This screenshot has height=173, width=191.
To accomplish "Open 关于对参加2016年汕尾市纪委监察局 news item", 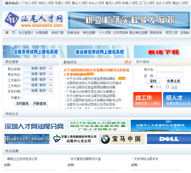I will 92,96.
